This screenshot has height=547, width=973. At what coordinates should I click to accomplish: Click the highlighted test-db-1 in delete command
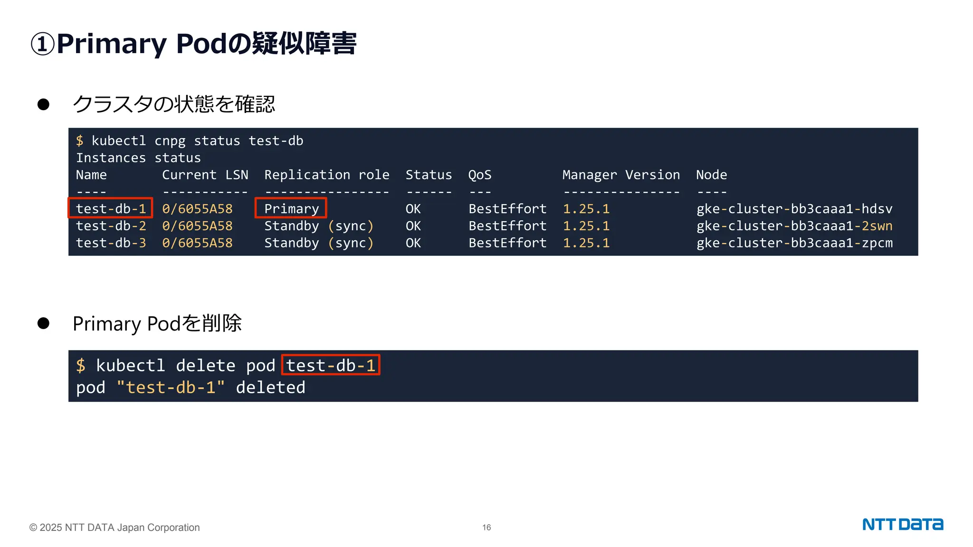point(331,365)
